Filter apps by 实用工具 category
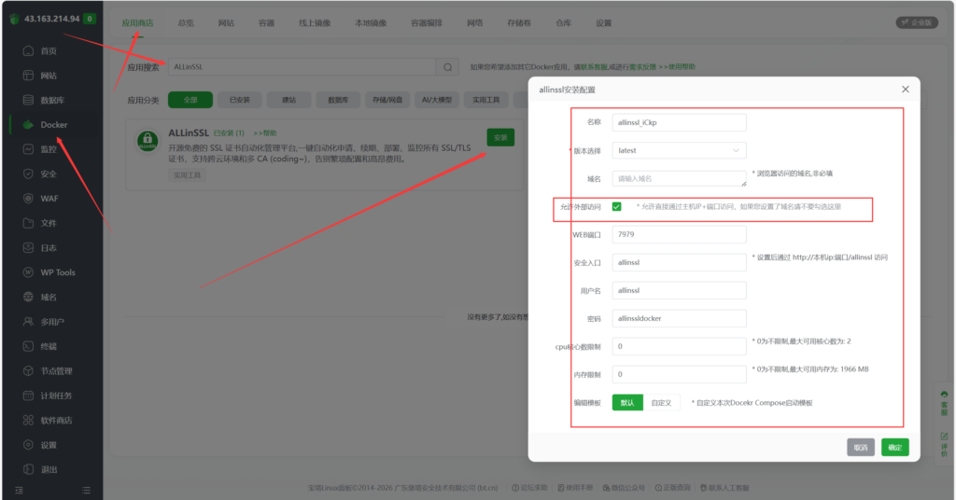The width and height of the screenshot is (956, 500). (485, 100)
